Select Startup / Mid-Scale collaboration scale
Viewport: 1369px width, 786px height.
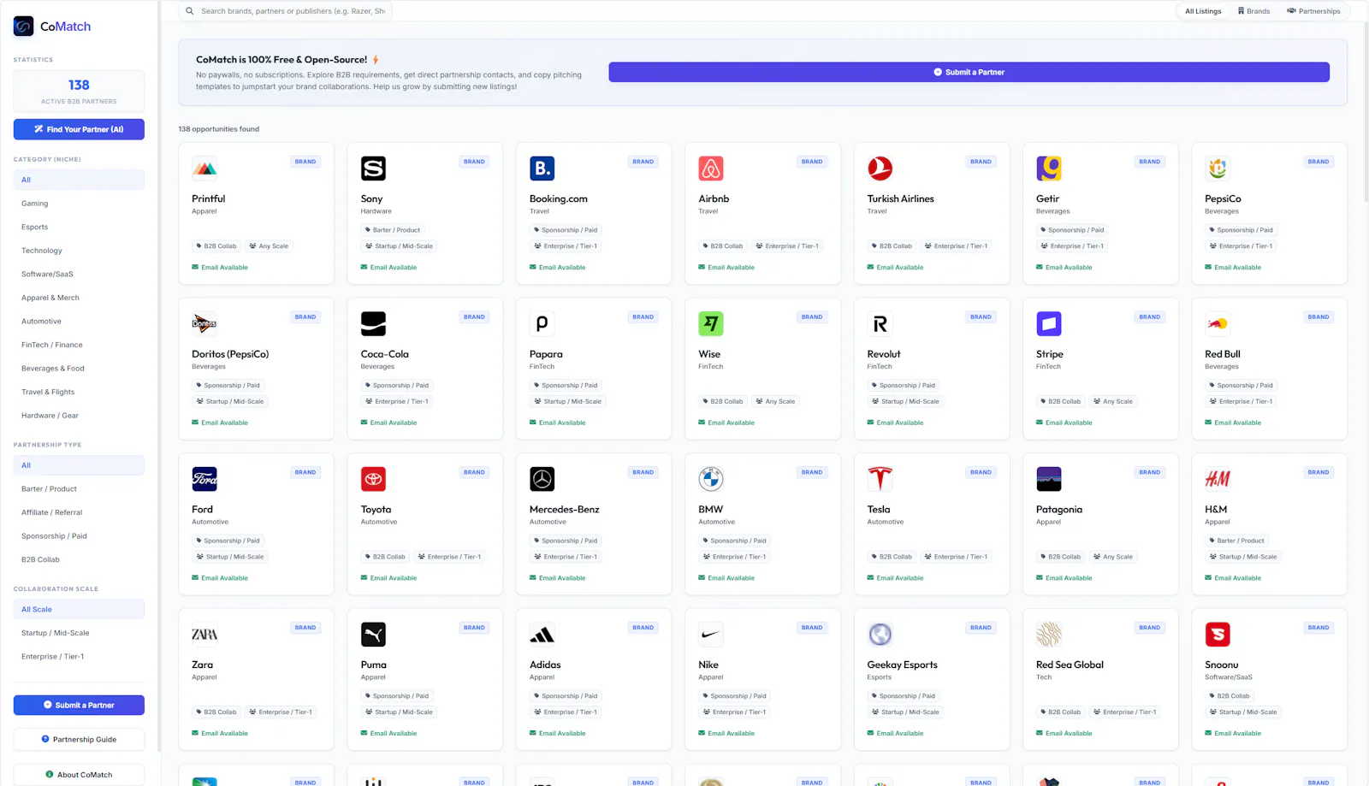(79, 633)
